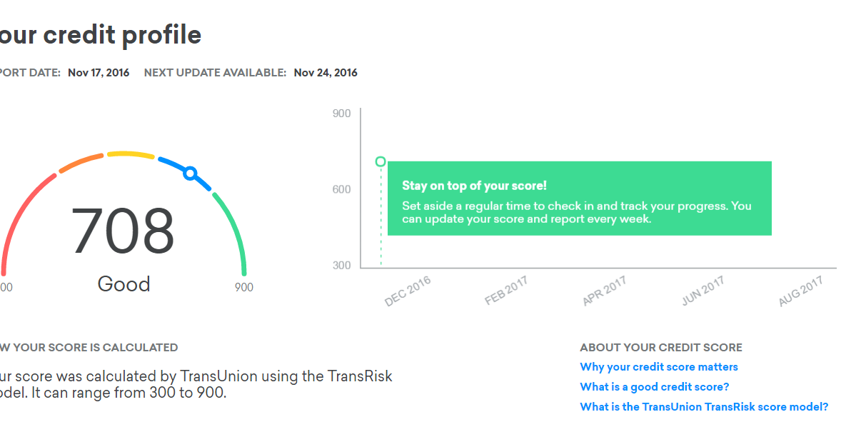Viewport: 851px width, 447px height.
Task: Click the APR 2017 axis label
Action: (605, 291)
